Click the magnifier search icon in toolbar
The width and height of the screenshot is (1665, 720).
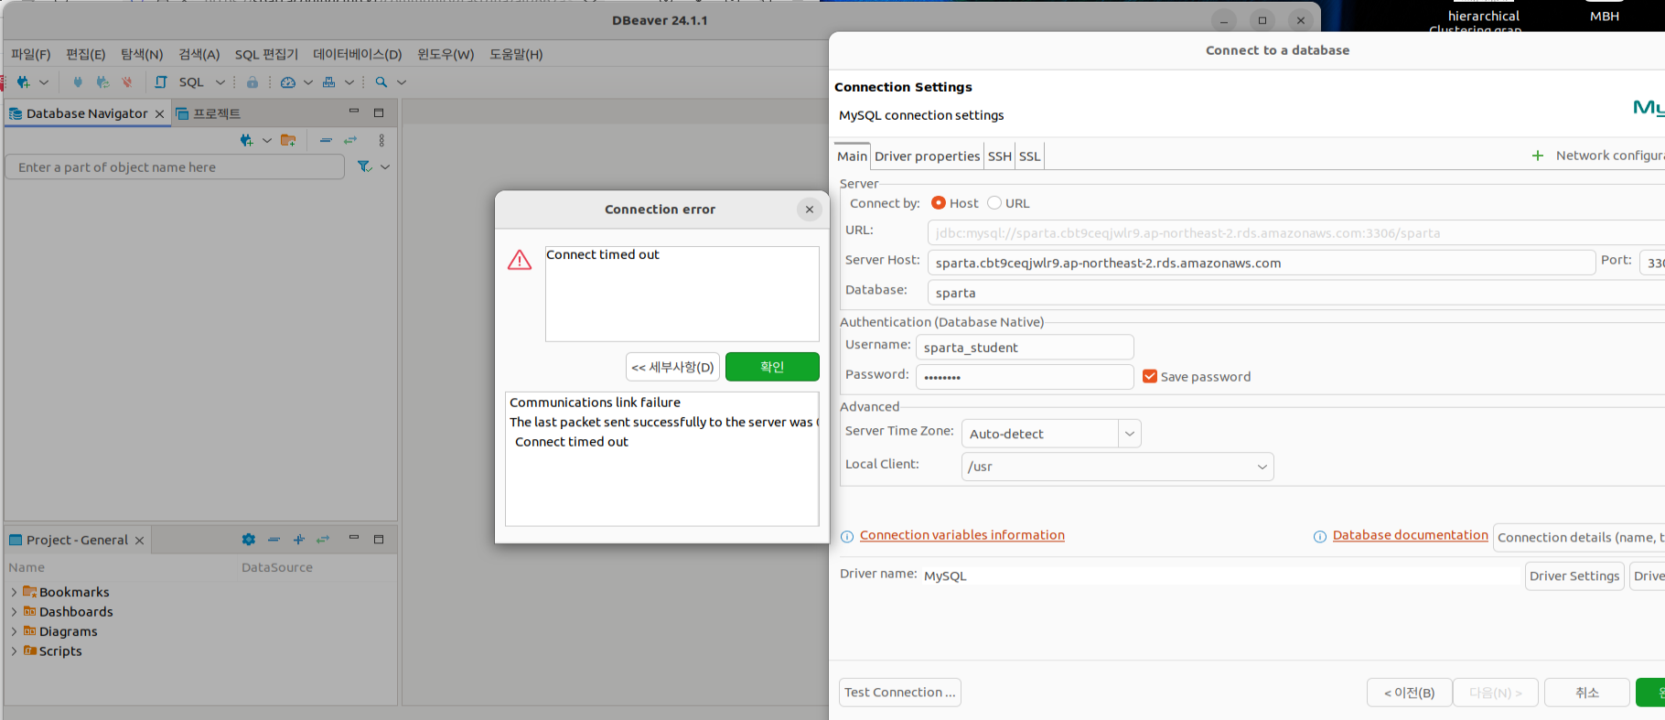[x=381, y=82]
